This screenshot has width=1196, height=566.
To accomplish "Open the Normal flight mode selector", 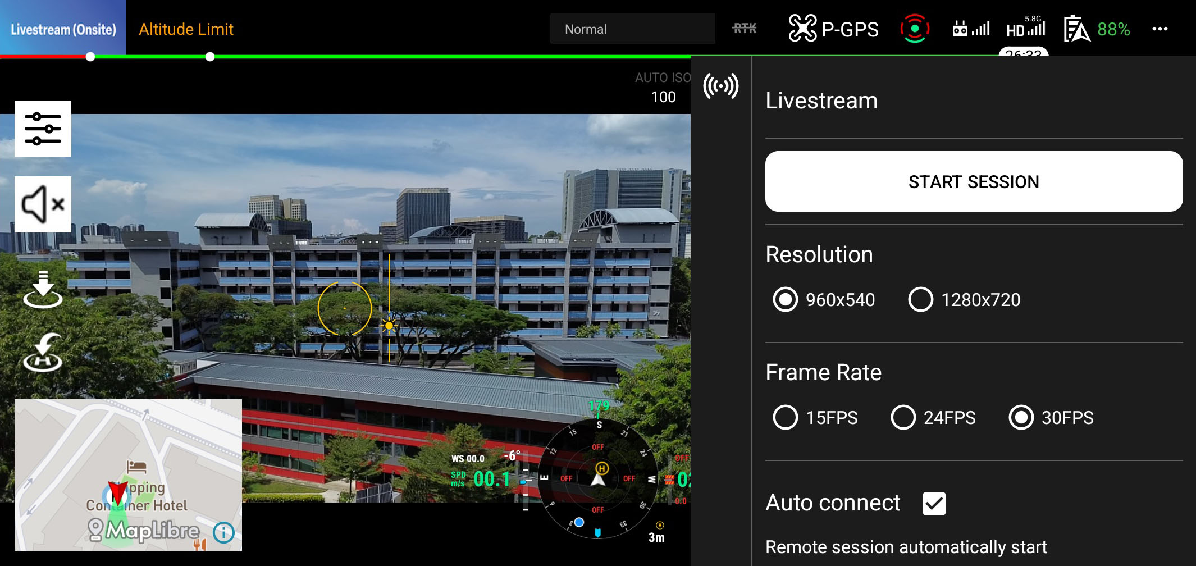I will tap(632, 29).
